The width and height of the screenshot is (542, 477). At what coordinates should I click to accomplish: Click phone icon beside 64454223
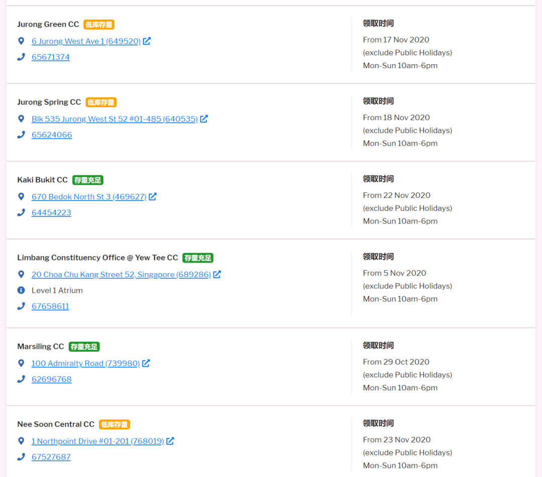(21, 212)
